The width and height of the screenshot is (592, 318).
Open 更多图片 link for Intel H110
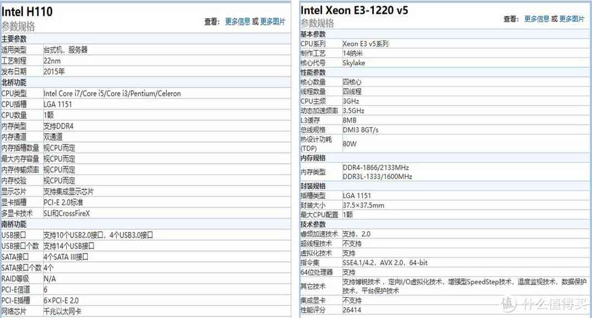pos(273,21)
